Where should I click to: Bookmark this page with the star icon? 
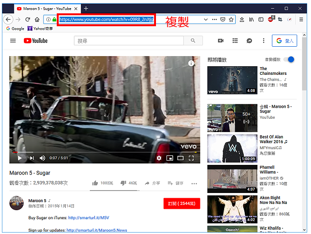[231, 20]
